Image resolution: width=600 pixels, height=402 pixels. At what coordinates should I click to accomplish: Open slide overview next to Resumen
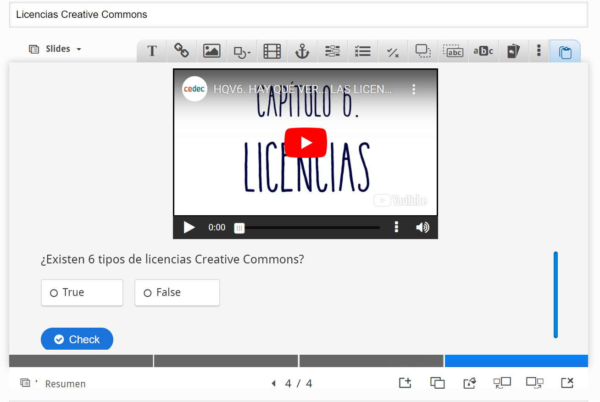pyautogui.click(x=28, y=382)
